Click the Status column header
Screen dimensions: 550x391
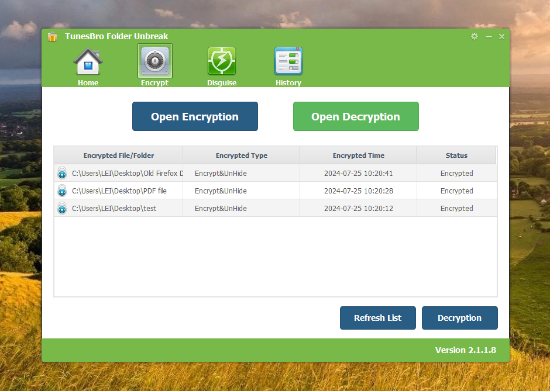pyautogui.click(x=456, y=155)
